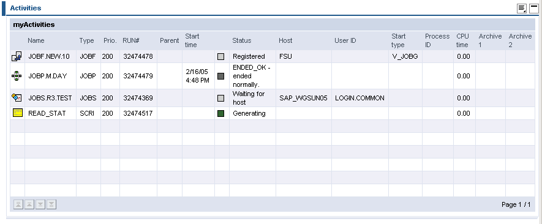Image resolution: width=542 pixels, height=224 pixels.
Task: Go to next page arrow button
Action: 40,204
